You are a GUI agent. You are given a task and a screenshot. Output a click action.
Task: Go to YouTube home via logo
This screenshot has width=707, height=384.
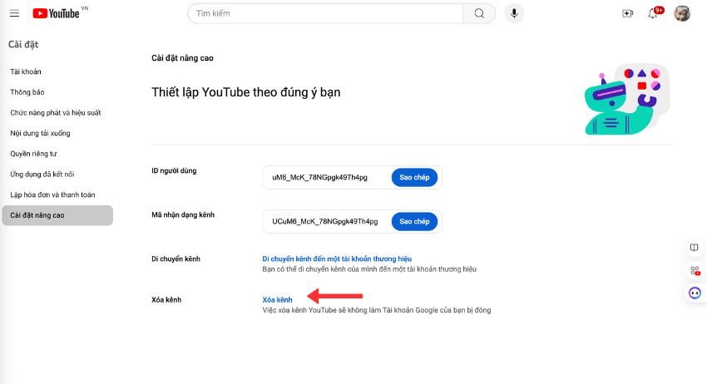click(x=57, y=13)
